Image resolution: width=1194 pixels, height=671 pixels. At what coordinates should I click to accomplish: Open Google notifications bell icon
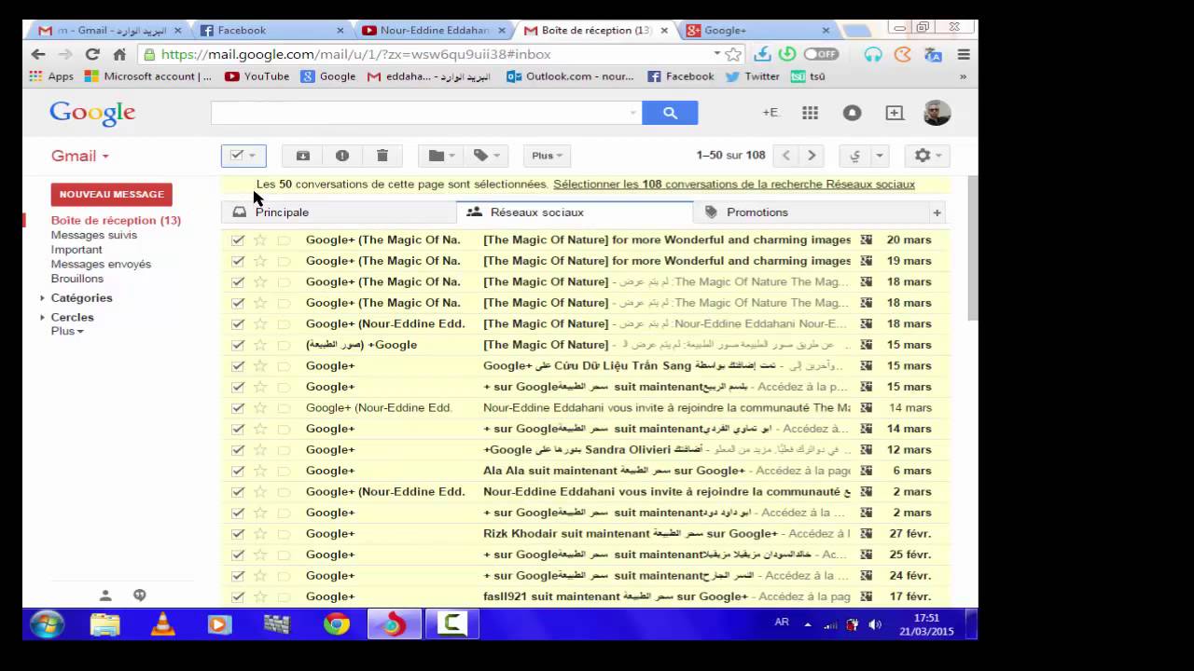click(x=852, y=113)
